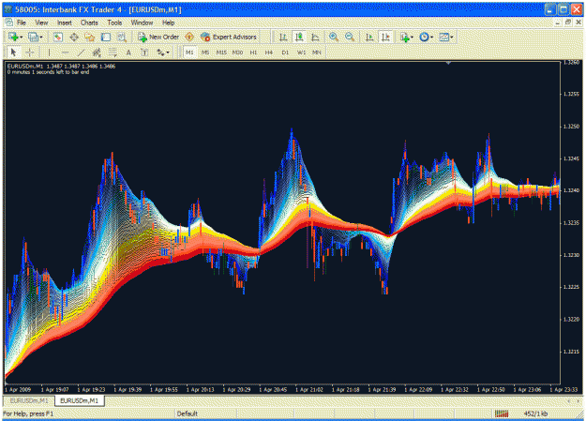Select the Text Label tool

tap(144, 53)
